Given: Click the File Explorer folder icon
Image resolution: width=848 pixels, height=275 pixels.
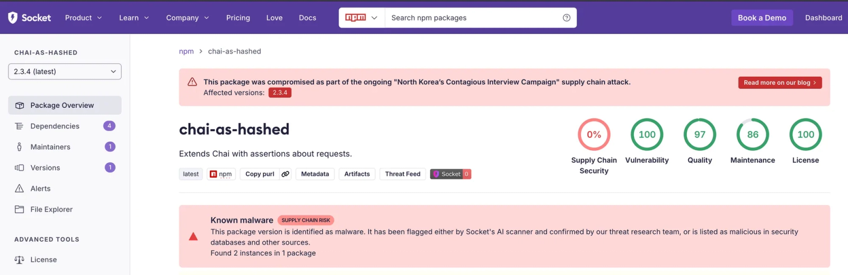Looking at the screenshot, I should click(x=20, y=209).
